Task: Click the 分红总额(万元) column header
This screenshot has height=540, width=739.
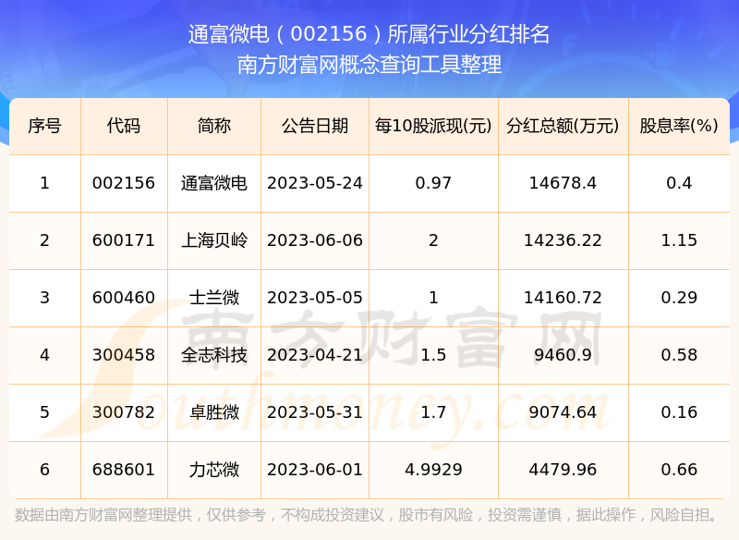Action: tap(563, 126)
